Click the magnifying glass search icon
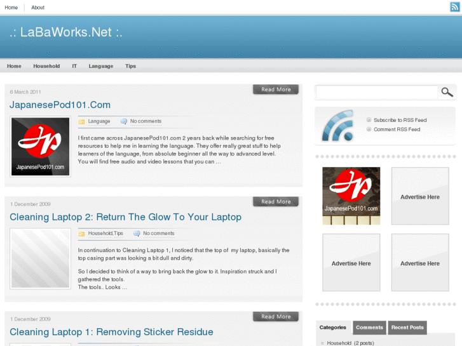This screenshot has width=462, height=346. 447,92
